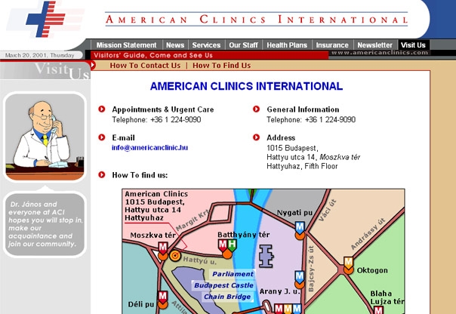Click the red bullet beside General Information

256,109
